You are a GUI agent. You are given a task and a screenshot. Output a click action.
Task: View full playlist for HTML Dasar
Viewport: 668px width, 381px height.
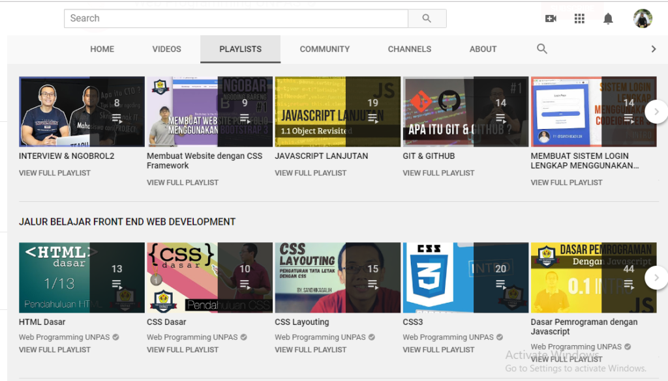pyautogui.click(x=55, y=350)
